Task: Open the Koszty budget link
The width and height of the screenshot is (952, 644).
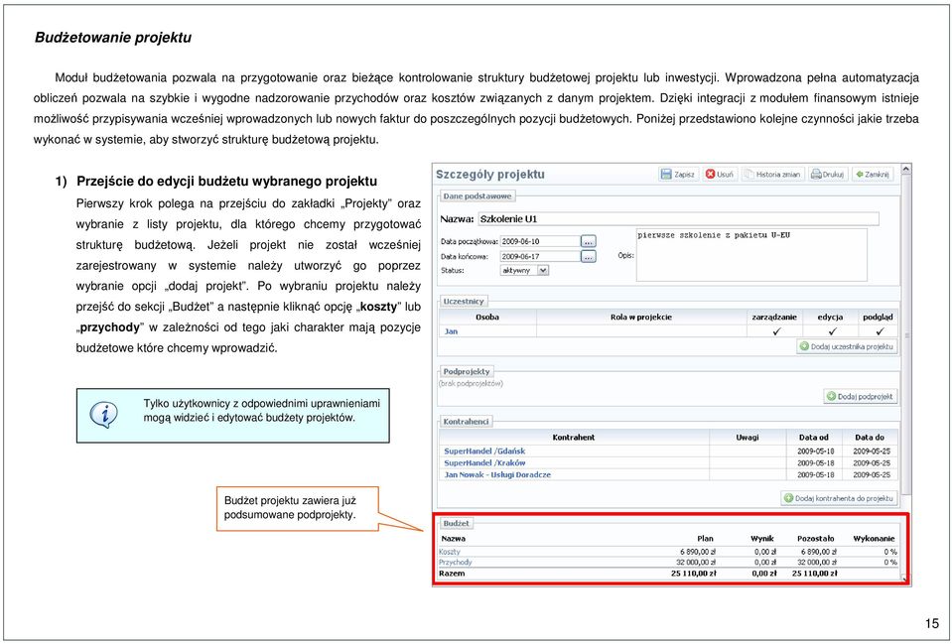Action: point(450,552)
